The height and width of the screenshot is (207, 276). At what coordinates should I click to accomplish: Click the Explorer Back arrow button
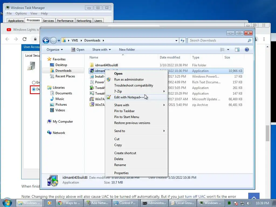tap(46, 40)
